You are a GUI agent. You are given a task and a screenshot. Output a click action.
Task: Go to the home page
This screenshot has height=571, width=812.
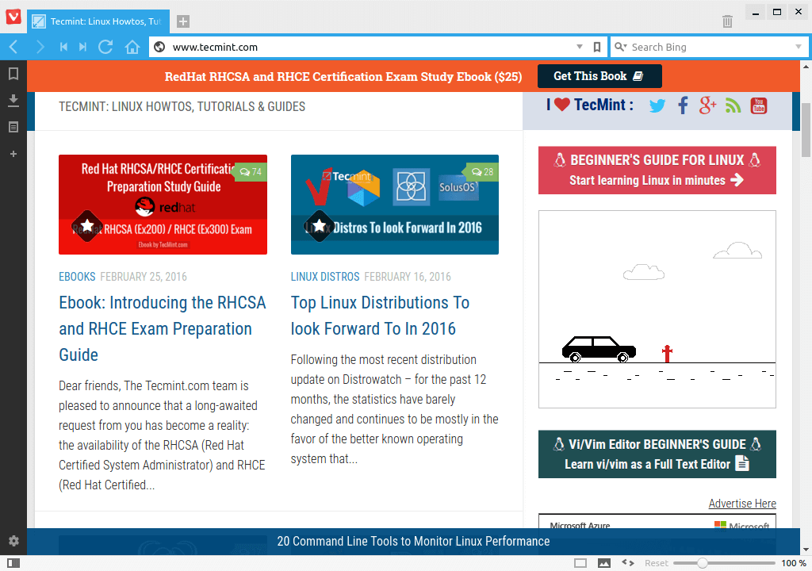point(132,47)
